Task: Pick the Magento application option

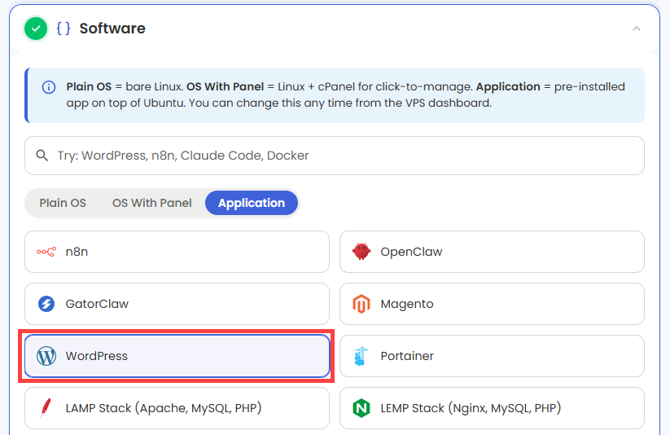Action: click(x=492, y=304)
